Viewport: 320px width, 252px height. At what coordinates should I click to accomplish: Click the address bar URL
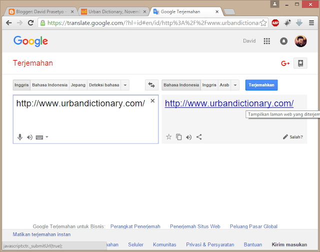click(153, 23)
